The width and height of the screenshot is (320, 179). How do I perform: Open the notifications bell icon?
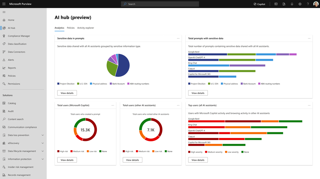292,4
